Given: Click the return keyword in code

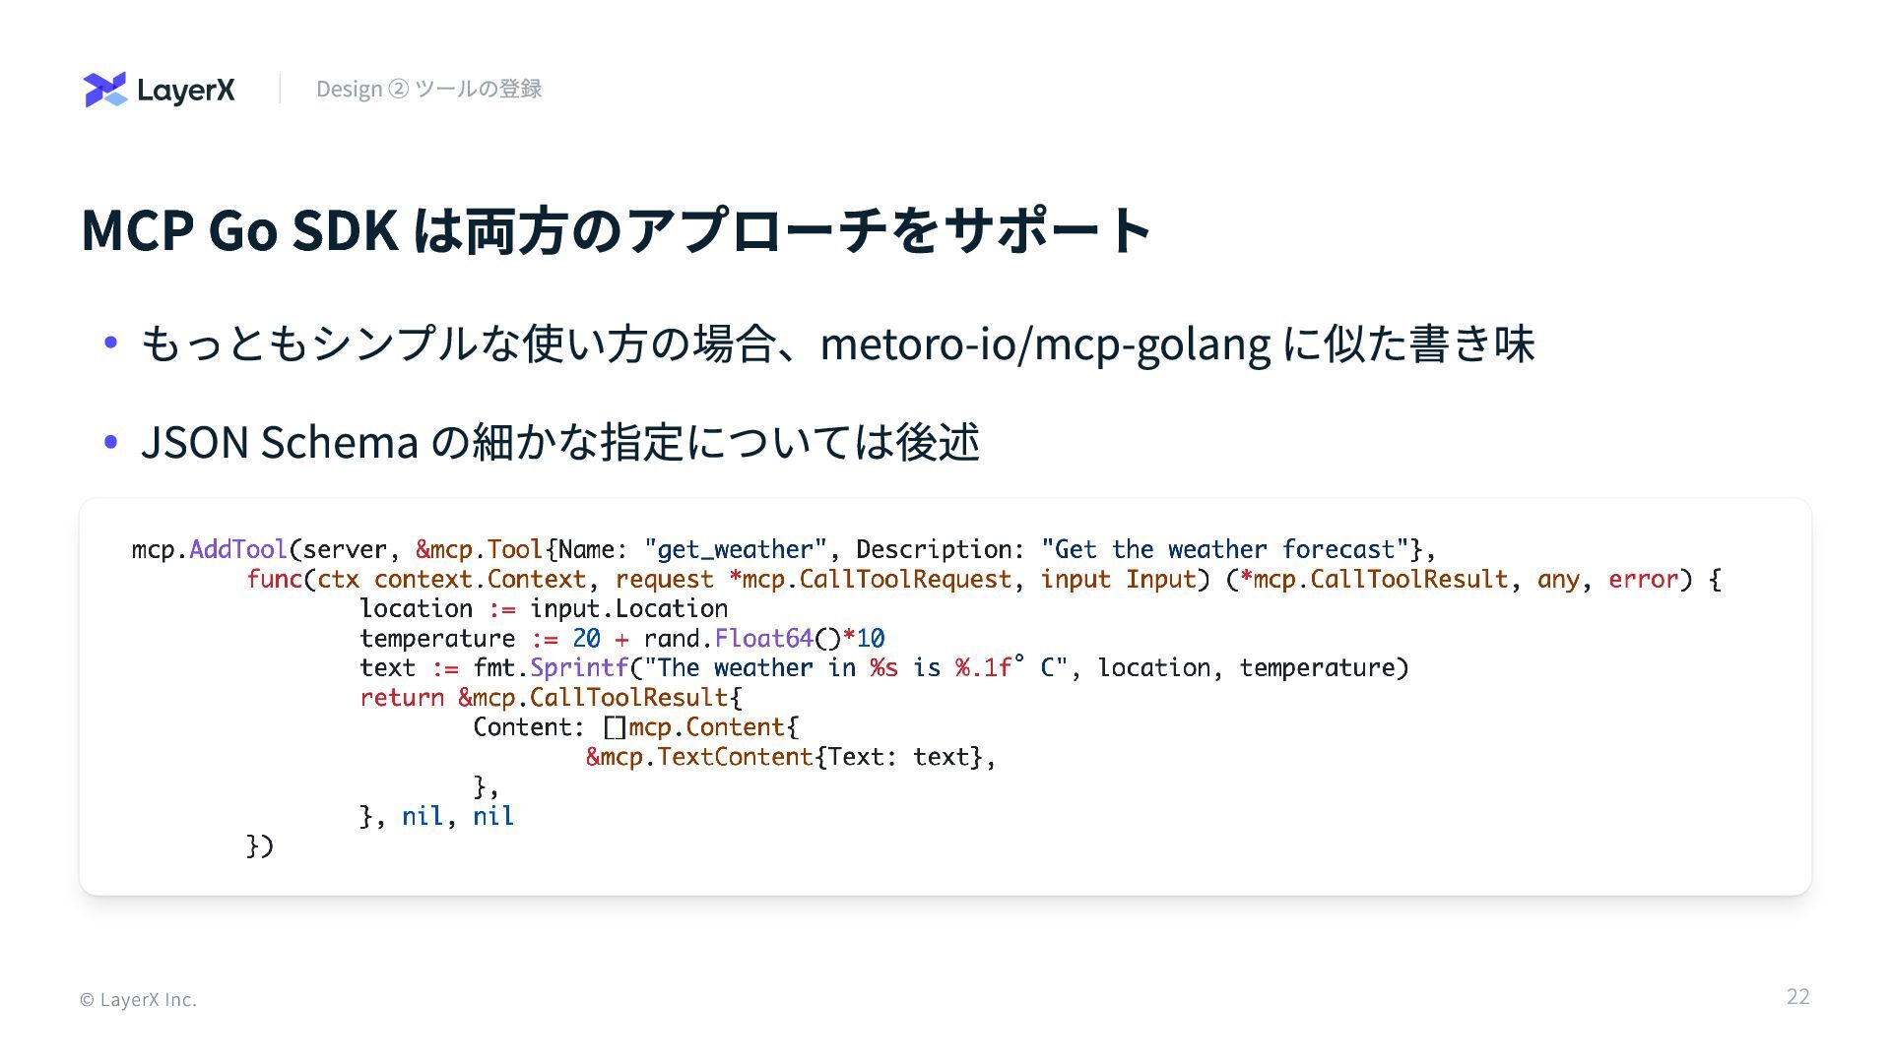Looking at the screenshot, I should 402,698.
